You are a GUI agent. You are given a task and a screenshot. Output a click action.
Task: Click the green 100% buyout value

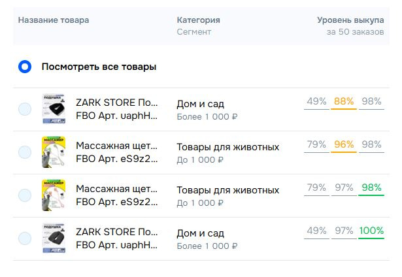[x=371, y=231]
